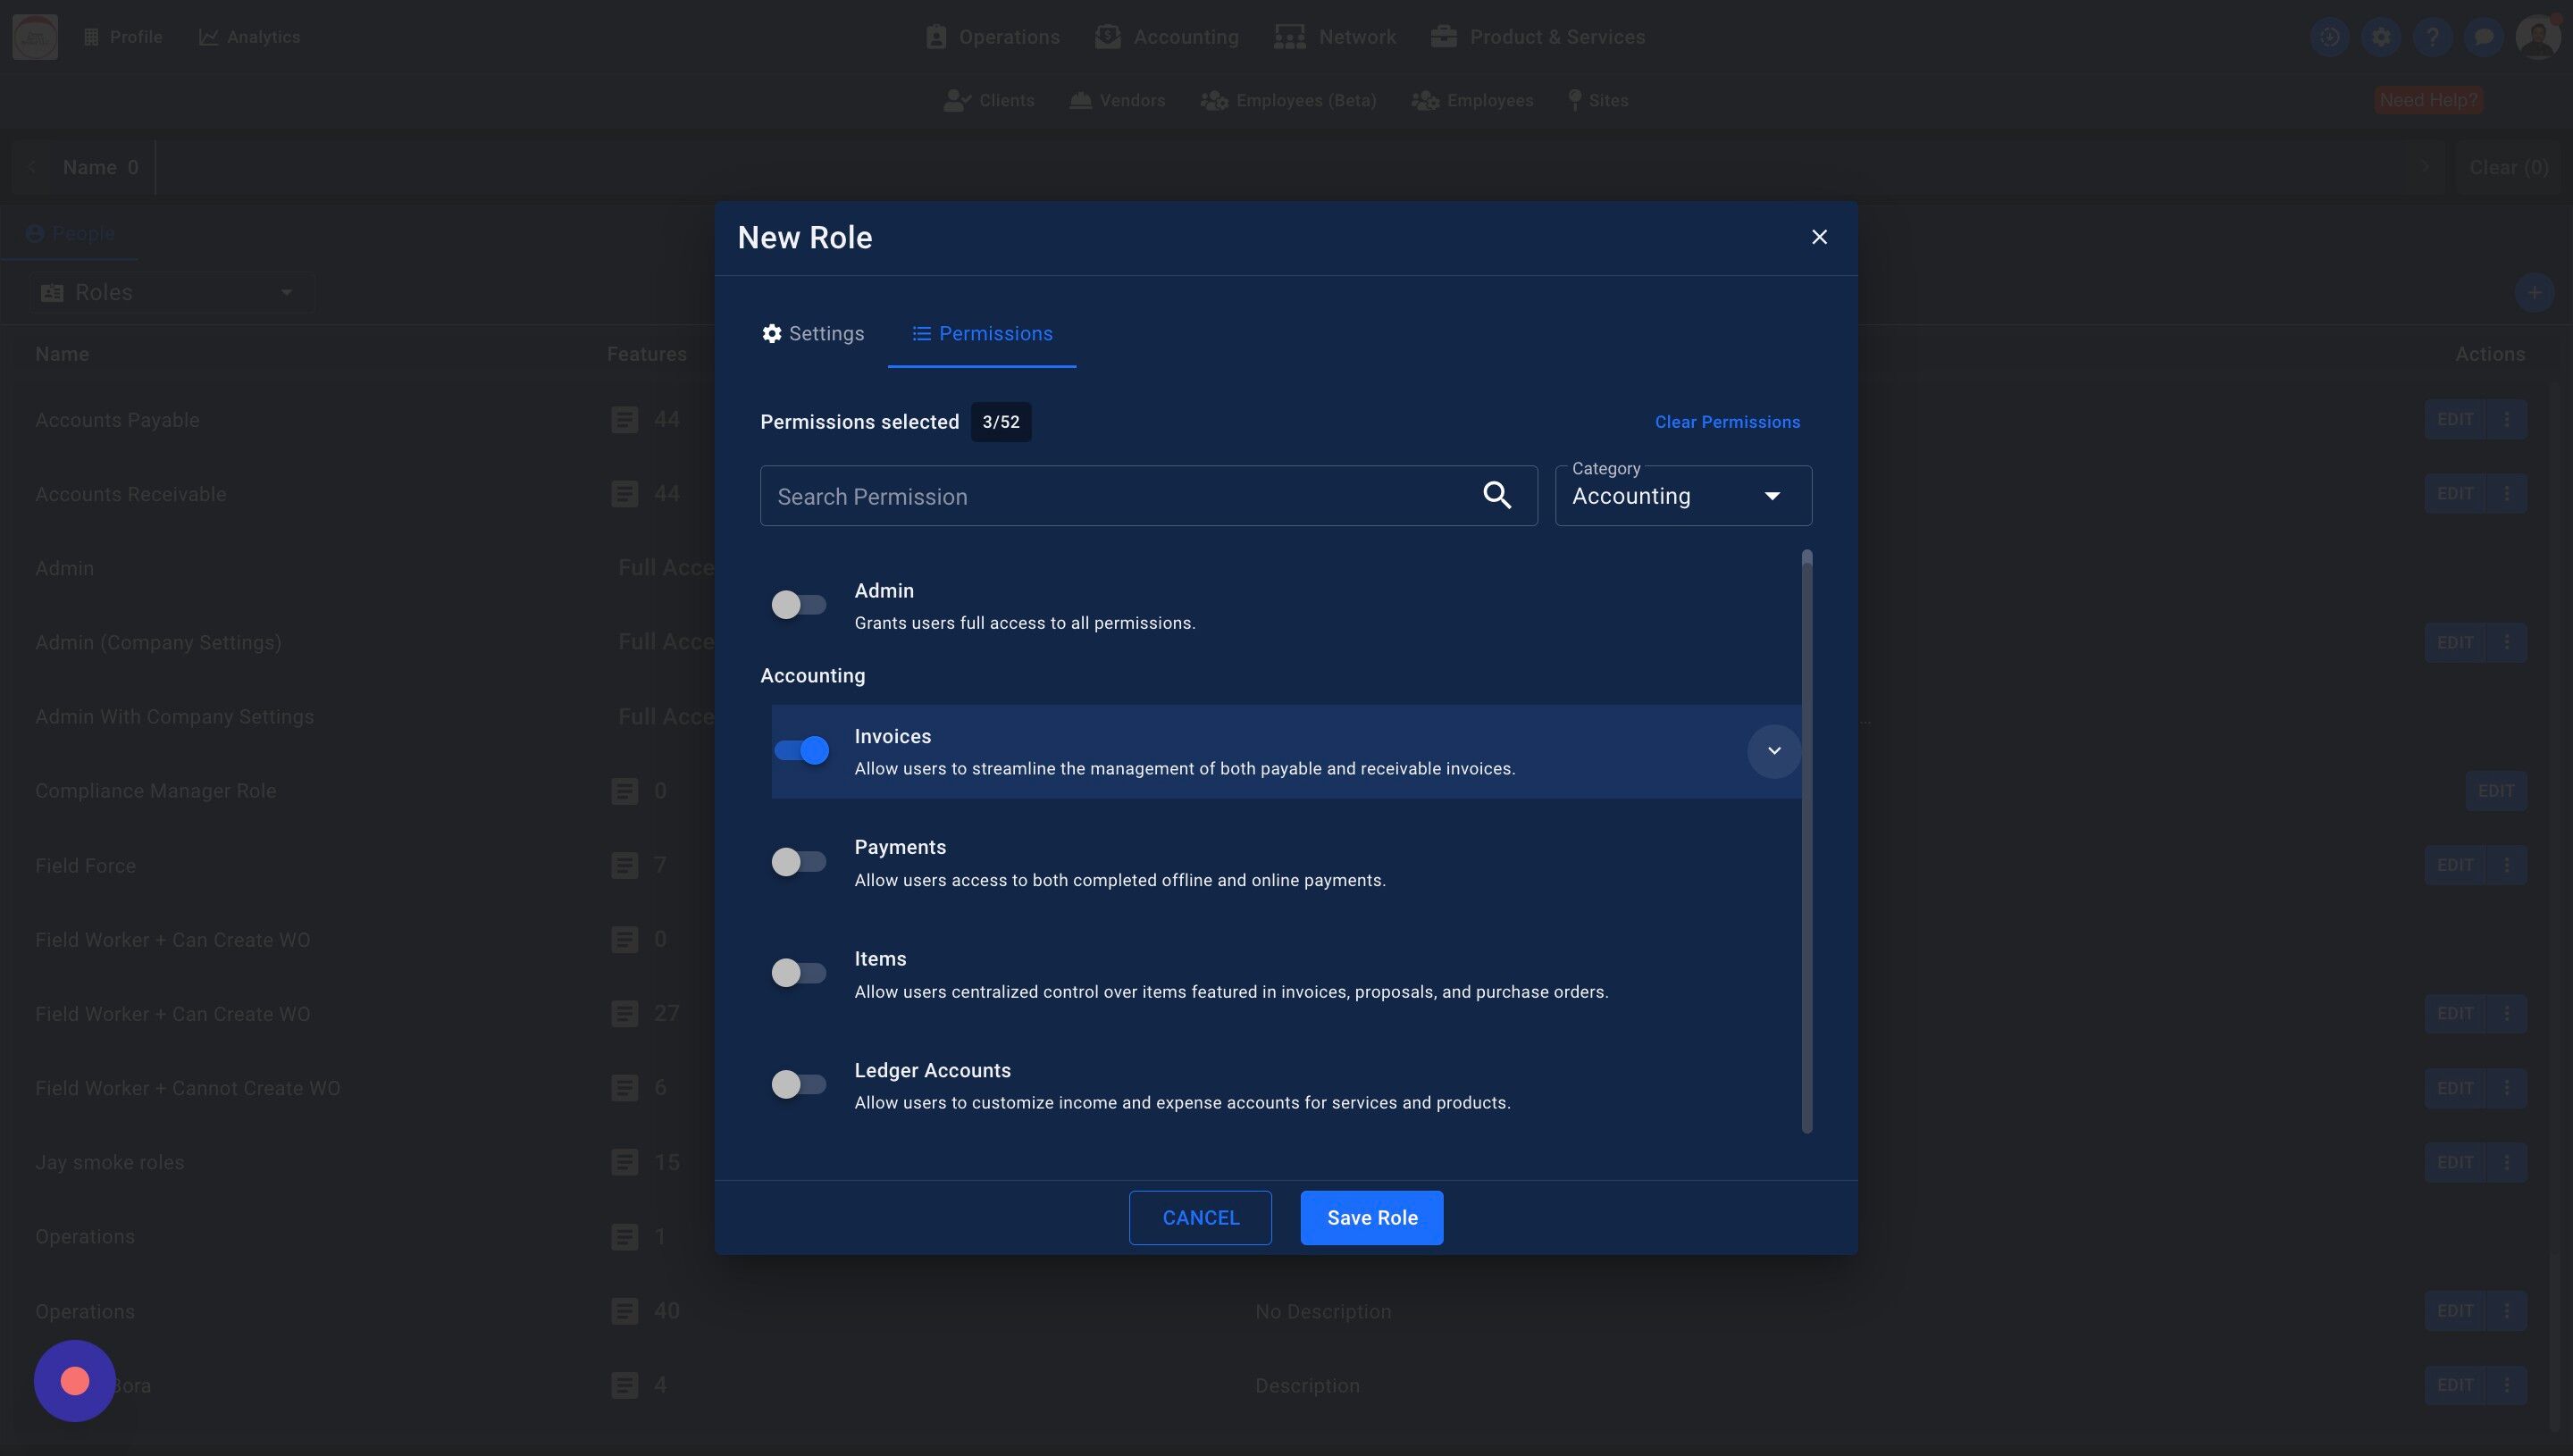The width and height of the screenshot is (2573, 1456).
Task: Click the user avatar profile picture
Action: (2536, 37)
